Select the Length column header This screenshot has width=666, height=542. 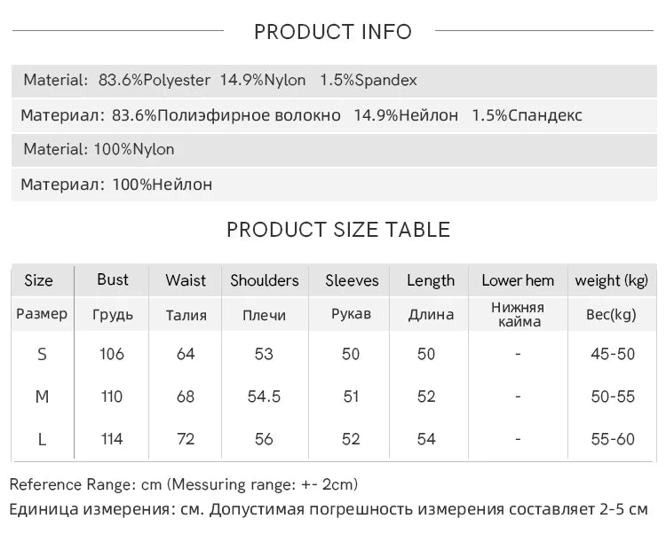(x=431, y=281)
